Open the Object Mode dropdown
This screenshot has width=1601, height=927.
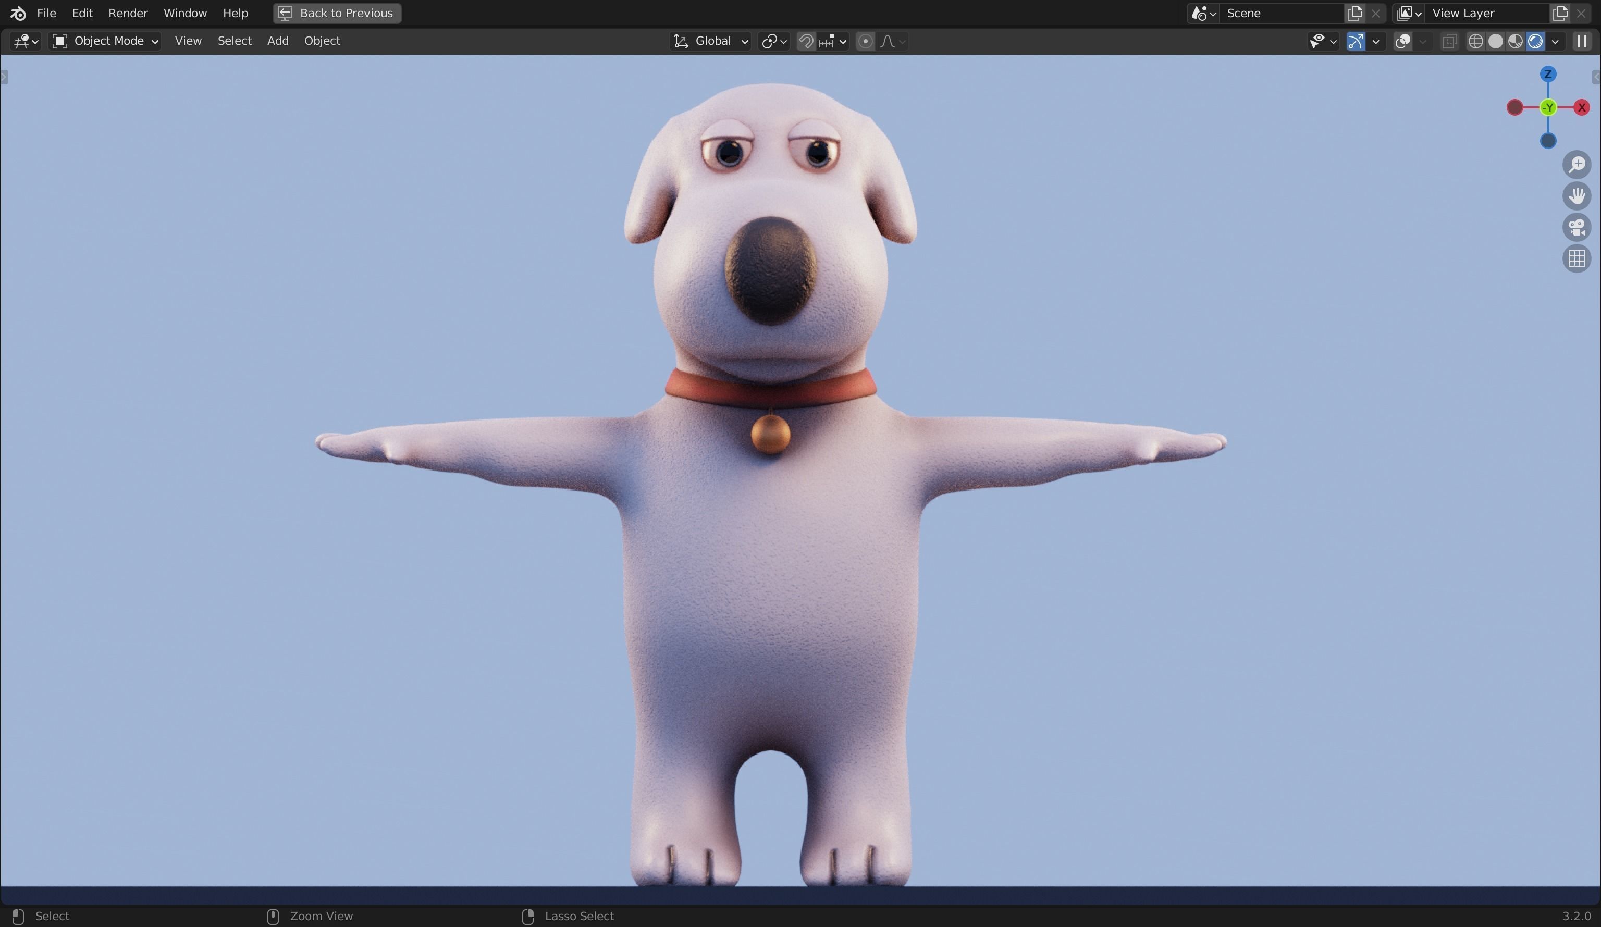click(105, 41)
